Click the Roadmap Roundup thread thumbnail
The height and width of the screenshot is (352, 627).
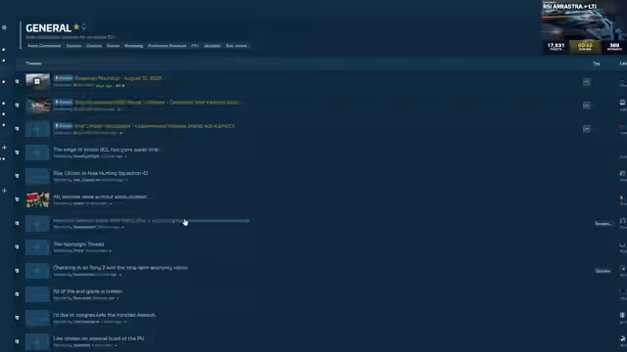(x=37, y=81)
